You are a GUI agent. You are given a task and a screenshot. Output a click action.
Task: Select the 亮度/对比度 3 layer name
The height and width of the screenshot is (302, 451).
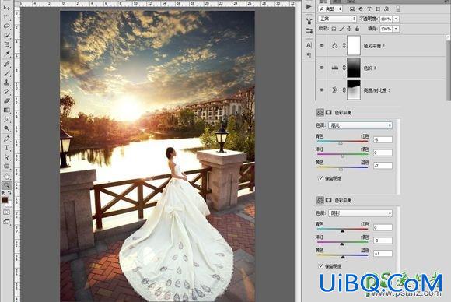click(x=377, y=90)
